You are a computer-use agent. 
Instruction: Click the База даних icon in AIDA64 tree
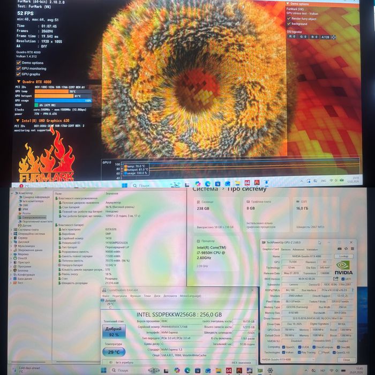tap(15, 279)
